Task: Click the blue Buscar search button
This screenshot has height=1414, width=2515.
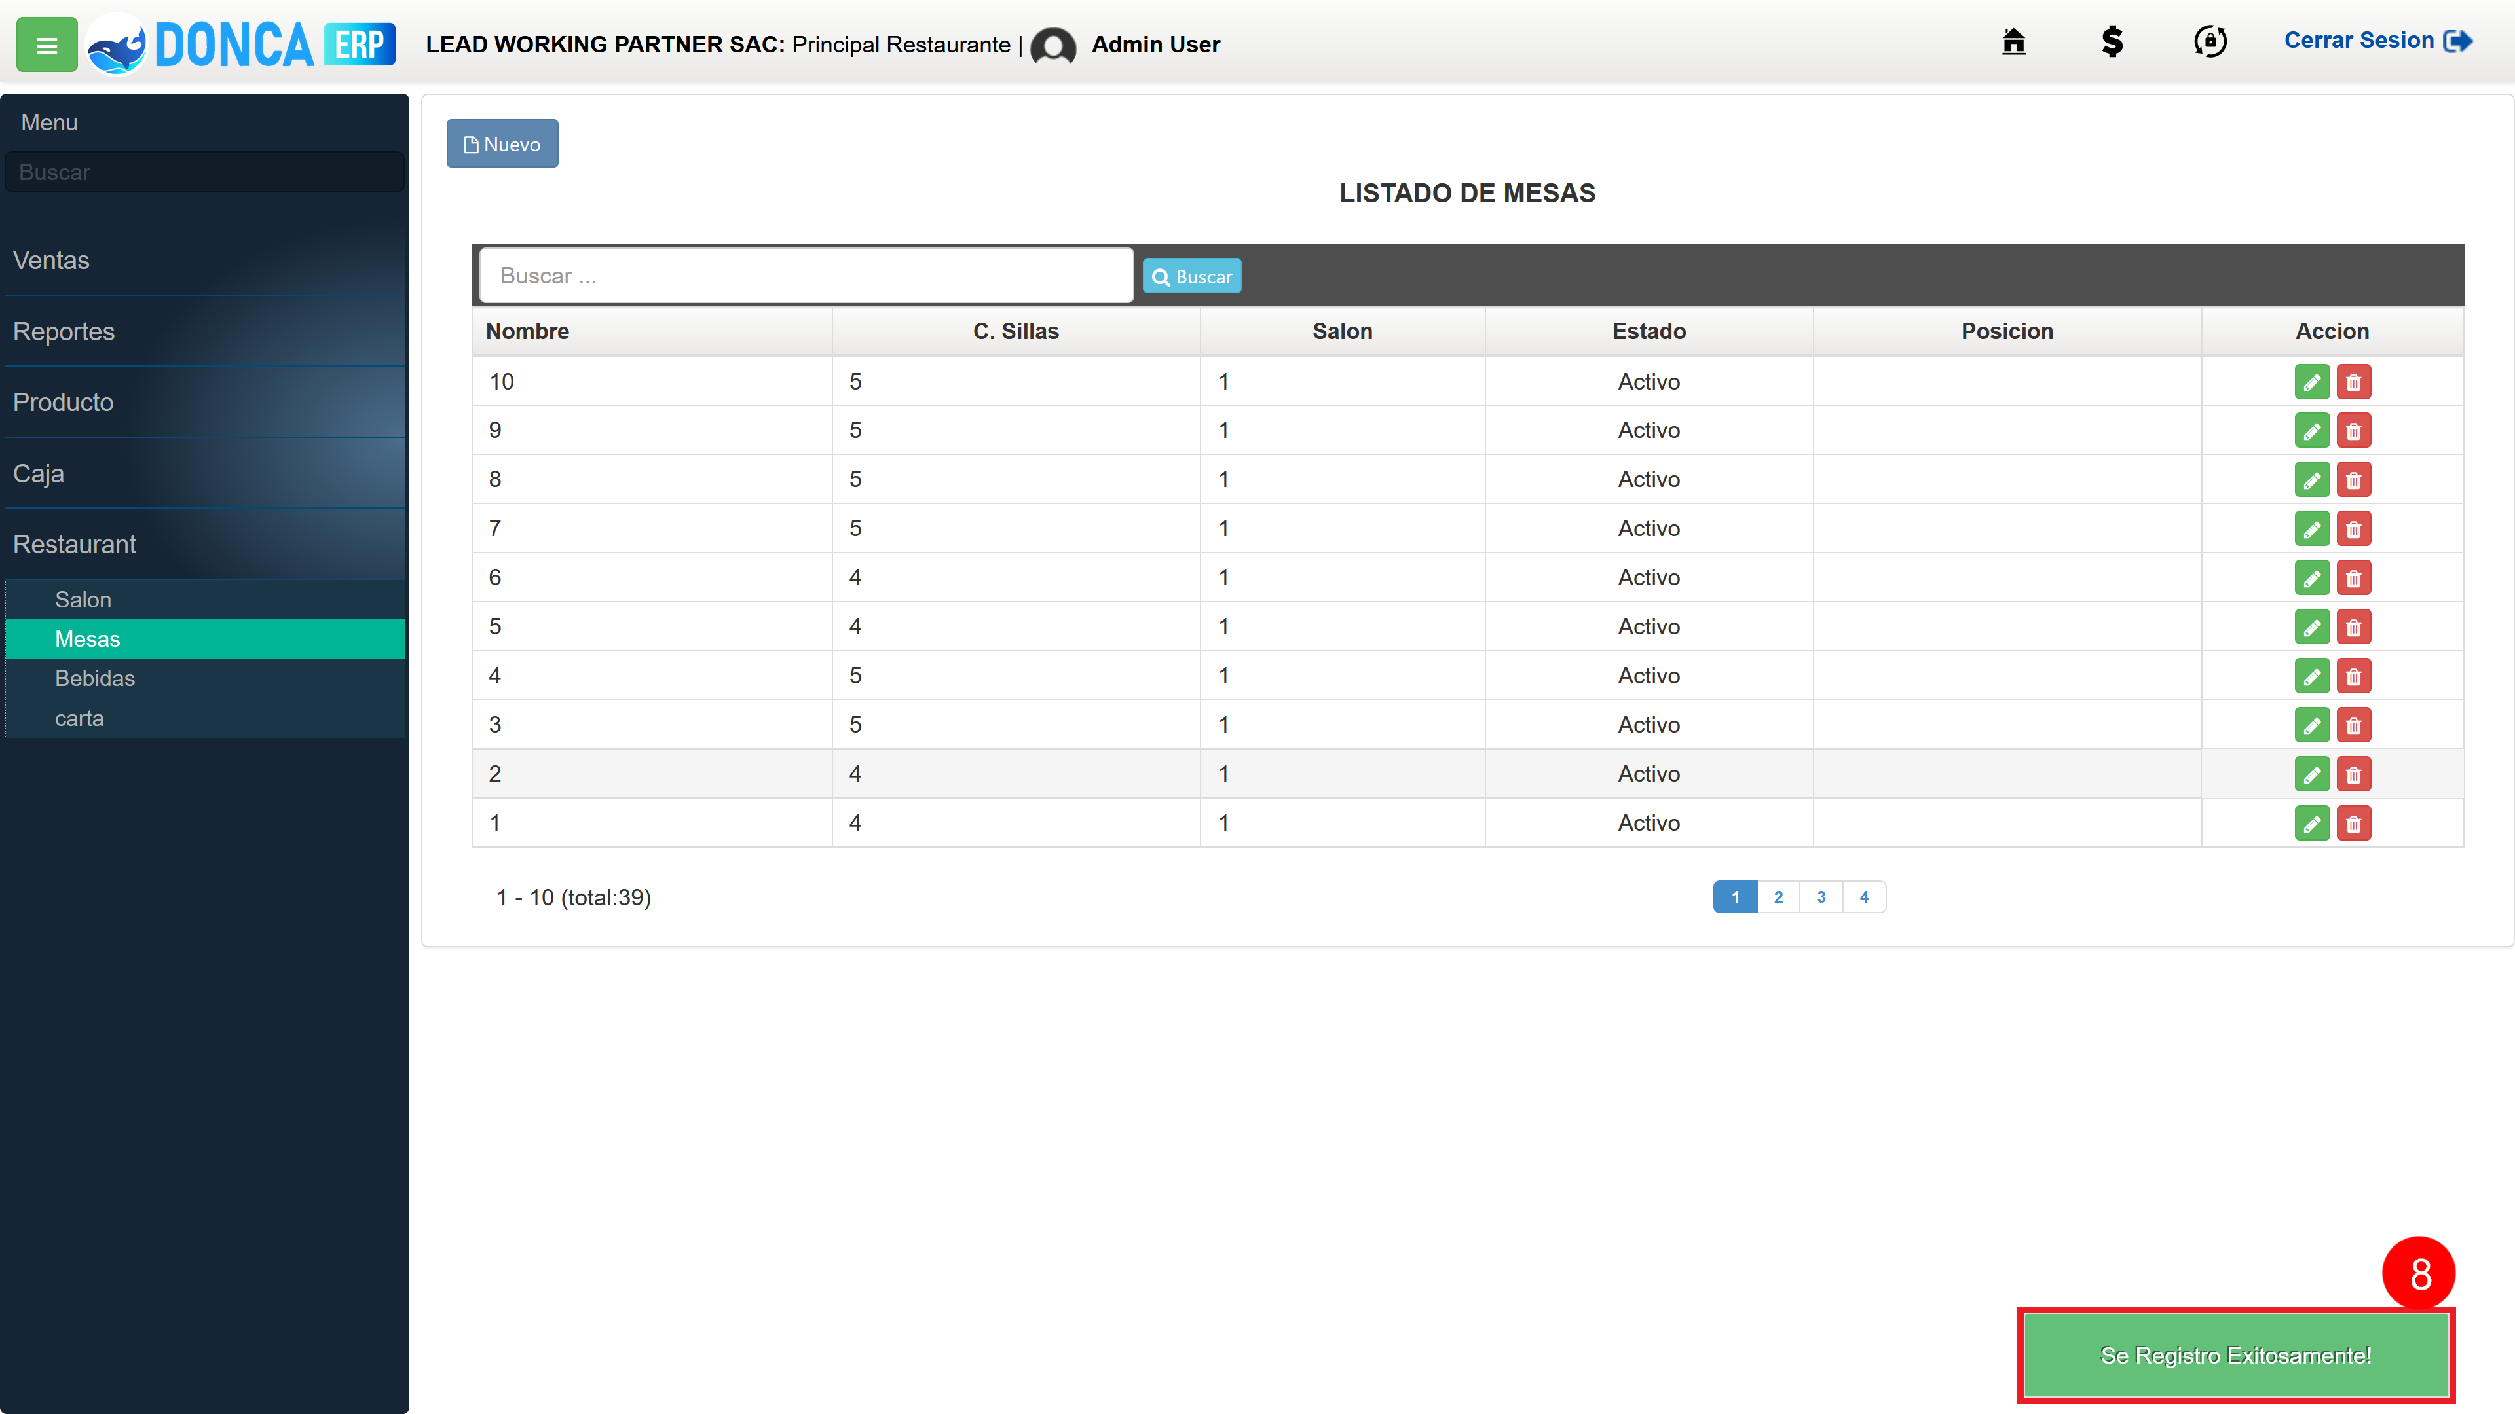Action: [1192, 276]
